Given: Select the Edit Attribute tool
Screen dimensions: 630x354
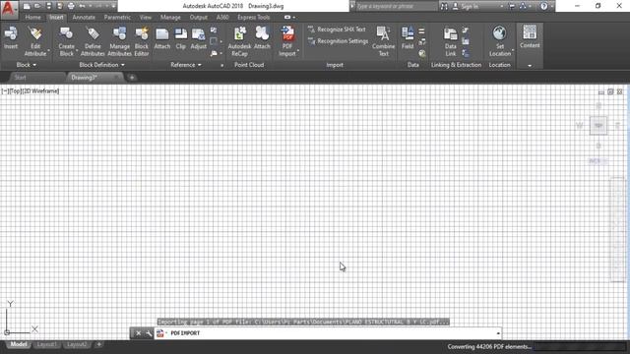Looking at the screenshot, I should 35,41.
